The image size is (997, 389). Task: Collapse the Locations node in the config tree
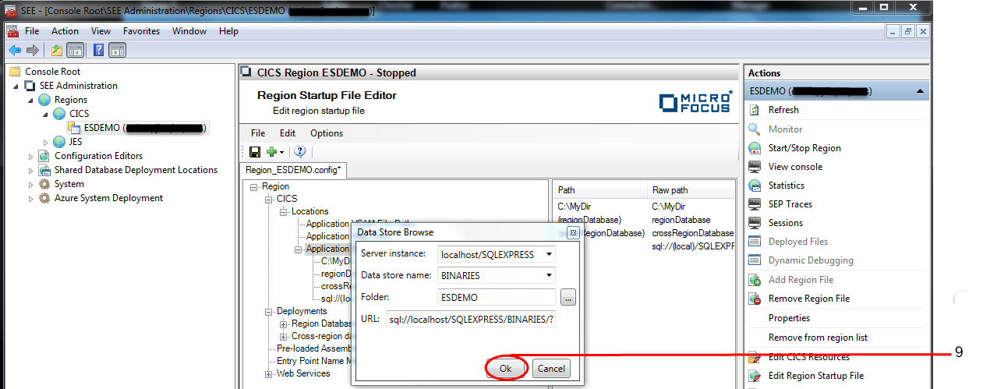(x=284, y=211)
